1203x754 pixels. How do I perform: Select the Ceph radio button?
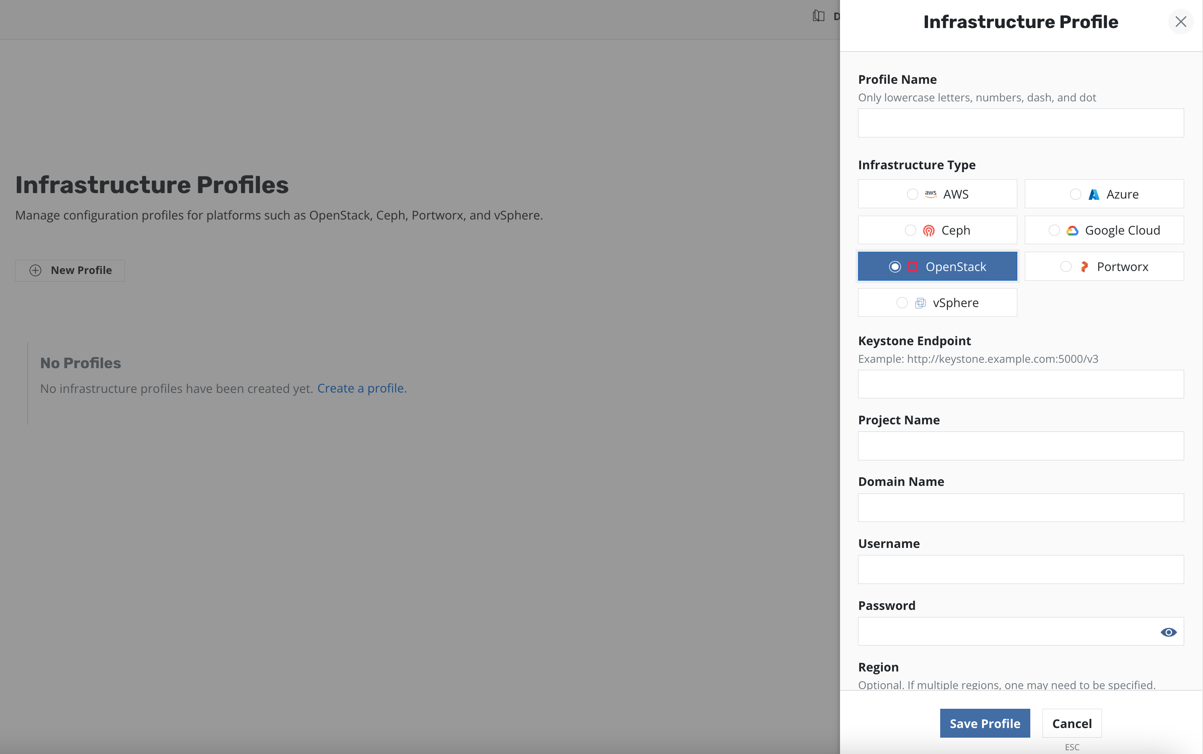pos(910,230)
